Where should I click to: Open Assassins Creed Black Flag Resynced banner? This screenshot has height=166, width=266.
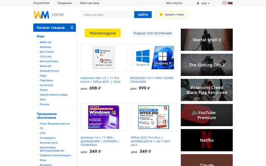(207, 90)
